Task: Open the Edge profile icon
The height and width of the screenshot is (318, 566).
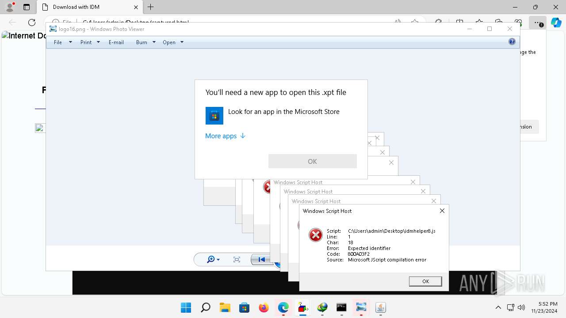Action: pos(10,7)
